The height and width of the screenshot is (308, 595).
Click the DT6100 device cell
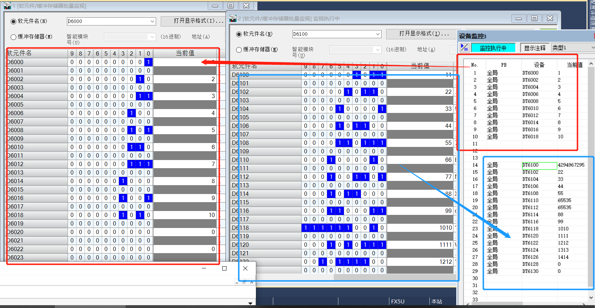[539, 165]
